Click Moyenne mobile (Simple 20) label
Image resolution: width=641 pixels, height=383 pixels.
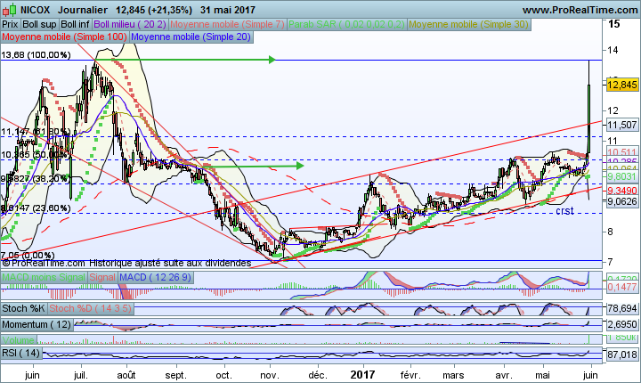(191, 37)
